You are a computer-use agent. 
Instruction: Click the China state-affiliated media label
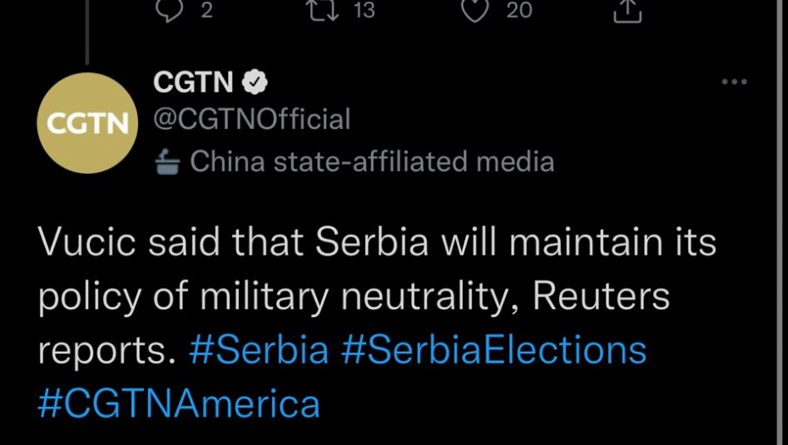pyautogui.click(x=371, y=161)
